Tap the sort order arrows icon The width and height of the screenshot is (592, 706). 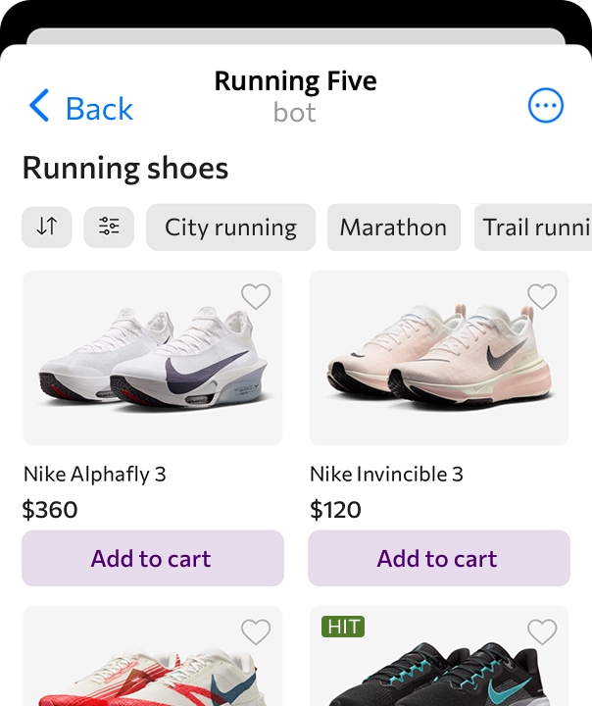(x=47, y=227)
